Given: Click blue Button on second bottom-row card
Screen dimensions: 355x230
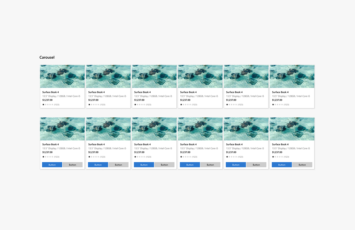Looking at the screenshot, I should click(98, 165).
